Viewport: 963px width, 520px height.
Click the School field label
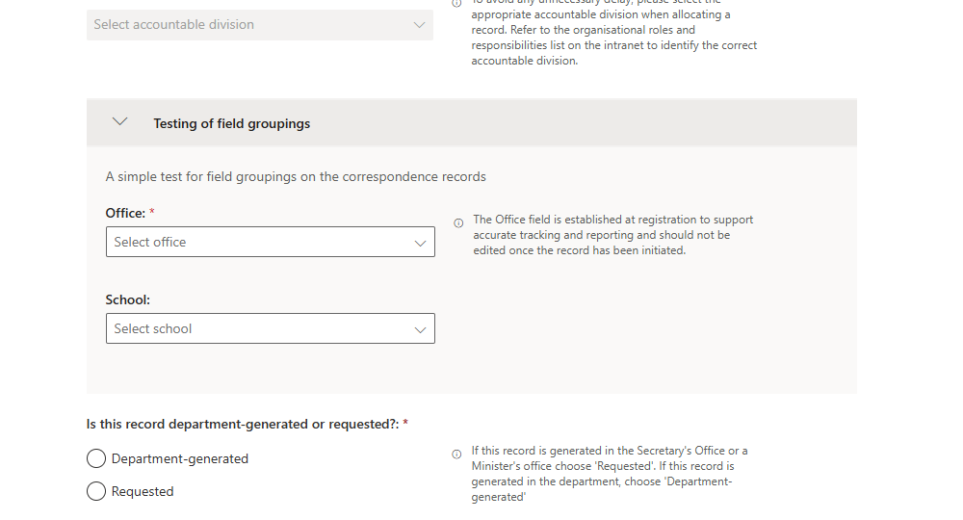point(128,299)
